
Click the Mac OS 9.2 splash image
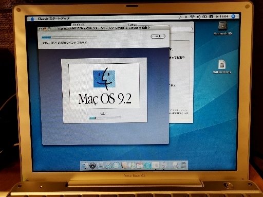[104, 86]
